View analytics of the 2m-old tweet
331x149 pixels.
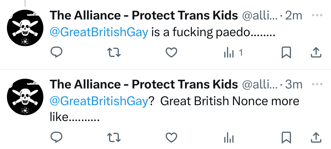[229, 53]
